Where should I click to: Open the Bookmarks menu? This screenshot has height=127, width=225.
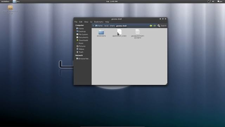[x=98, y=22]
